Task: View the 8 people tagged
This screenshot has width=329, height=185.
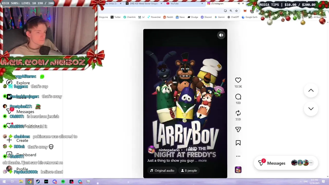Action: click(x=189, y=171)
